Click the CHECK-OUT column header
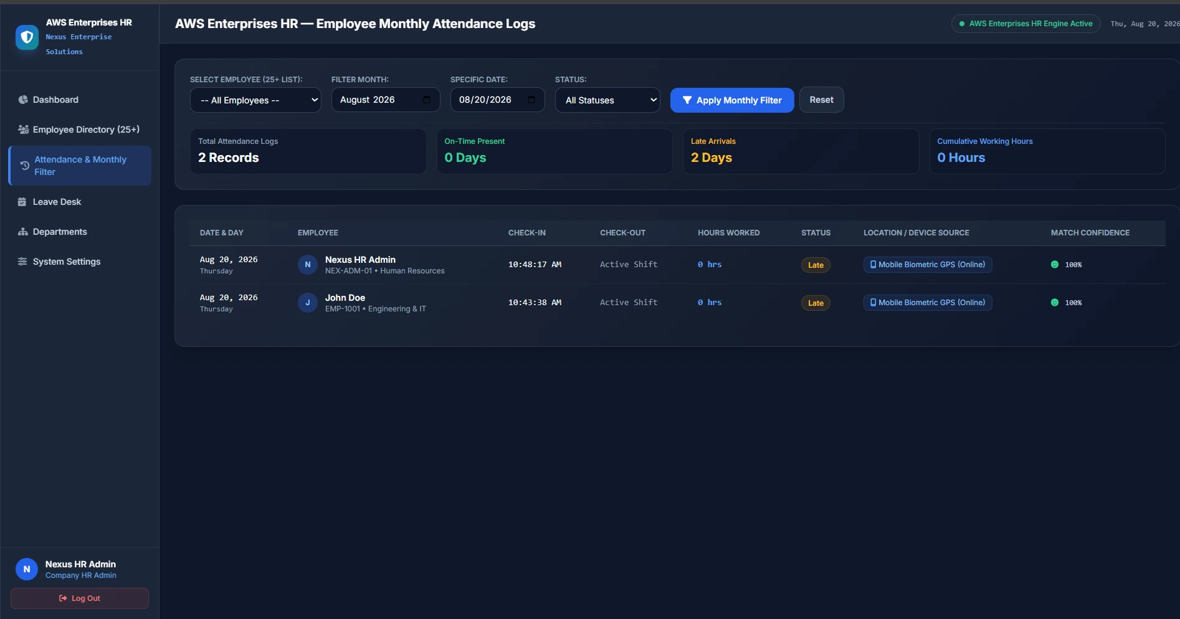 pos(623,233)
